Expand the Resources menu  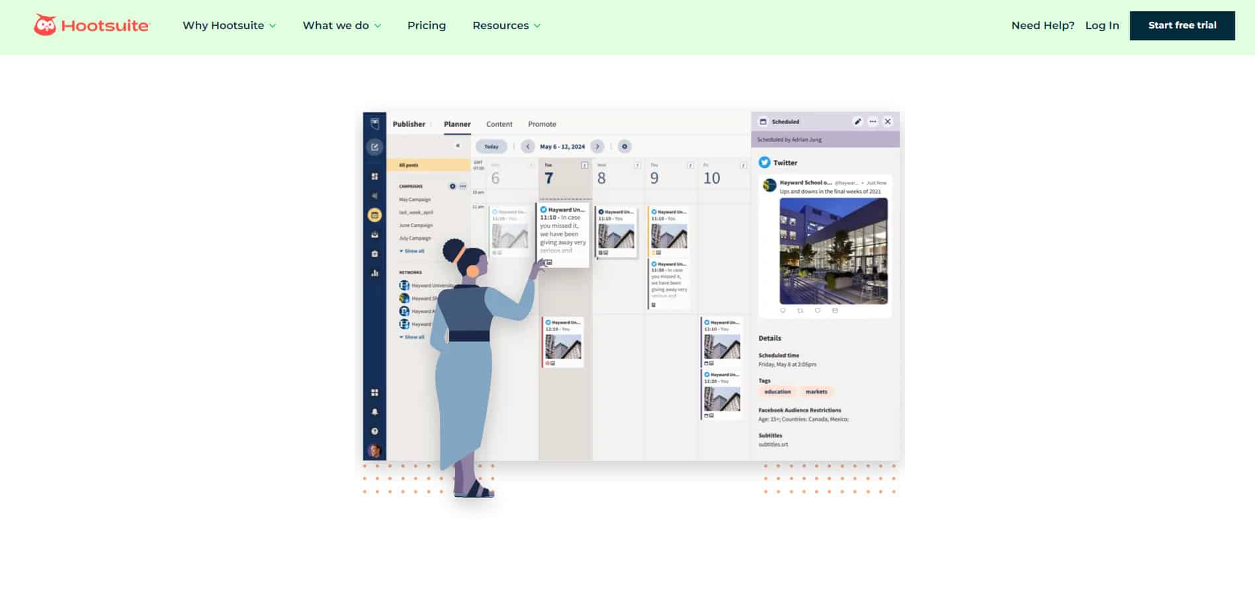(506, 25)
